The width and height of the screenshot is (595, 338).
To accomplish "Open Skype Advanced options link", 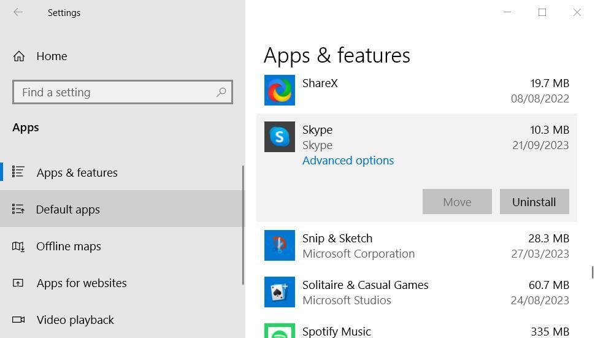I will [x=348, y=161].
